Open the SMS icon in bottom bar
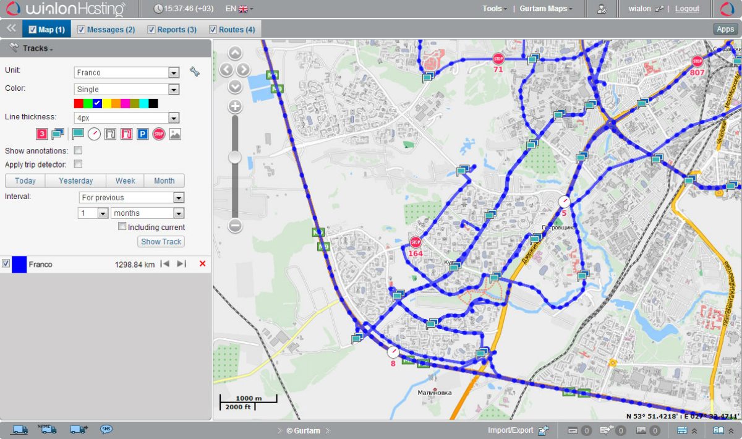Screen dimensions: 742x439 coord(106,430)
